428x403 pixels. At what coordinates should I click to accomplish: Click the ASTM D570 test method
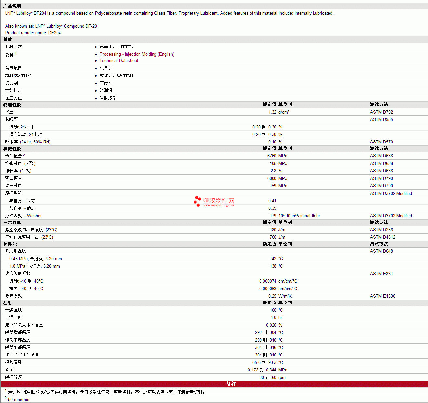tap(381, 142)
